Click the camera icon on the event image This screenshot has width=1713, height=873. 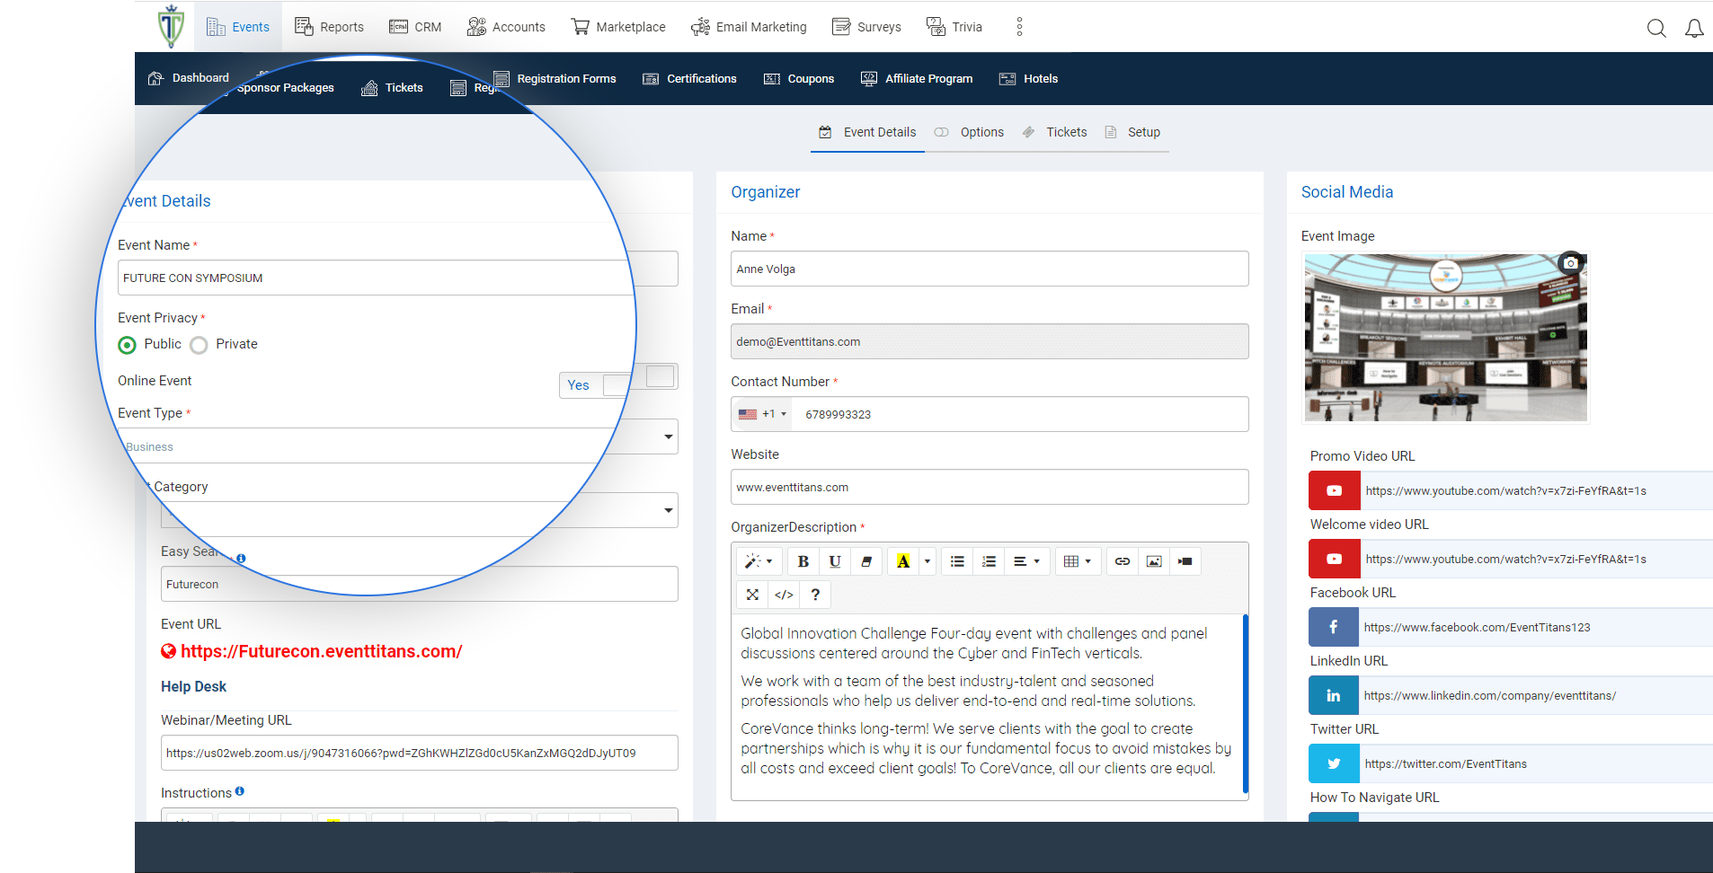[x=1570, y=262]
